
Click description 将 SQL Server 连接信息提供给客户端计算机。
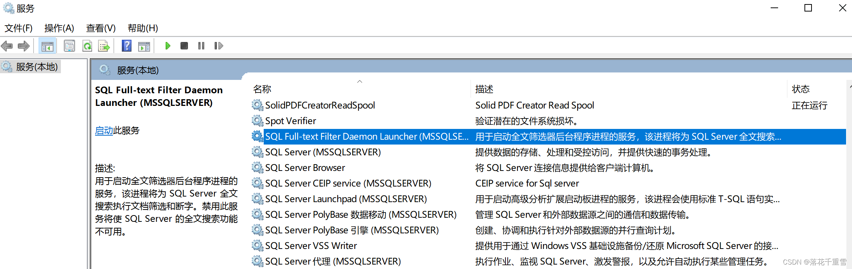click(x=565, y=168)
